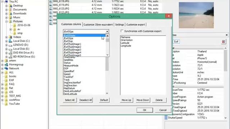Screen dimensions: 230x129
Task: Click the Delete button
Action: pyautogui.click(x=159, y=100)
